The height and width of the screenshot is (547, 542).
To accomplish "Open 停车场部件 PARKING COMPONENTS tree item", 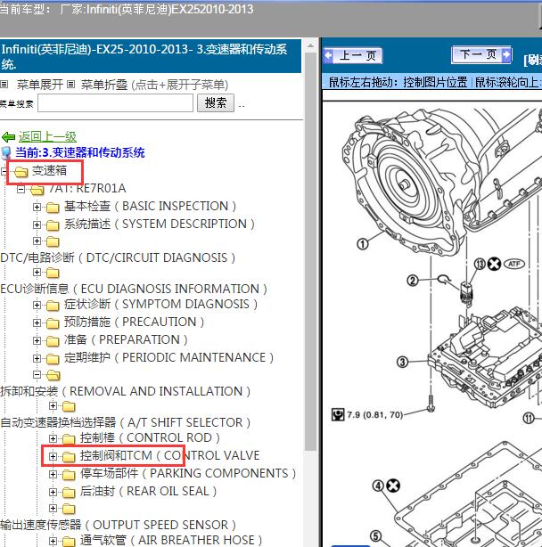I will tap(188, 473).
